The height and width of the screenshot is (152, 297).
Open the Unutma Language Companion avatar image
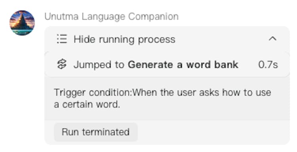click(x=22, y=23)
